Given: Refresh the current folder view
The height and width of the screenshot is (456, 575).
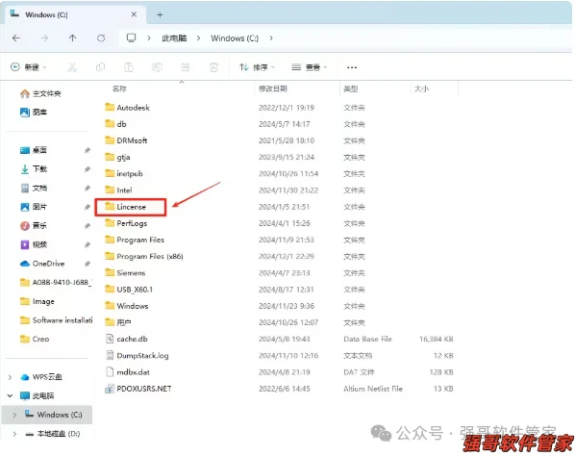Looking at the screenshot, I should (101, 38).
